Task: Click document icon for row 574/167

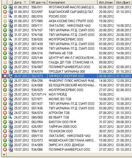Action: coord(11,30)
